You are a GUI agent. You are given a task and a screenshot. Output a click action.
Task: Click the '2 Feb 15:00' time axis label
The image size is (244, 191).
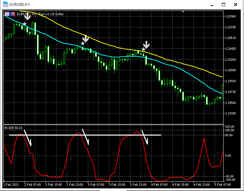(x=54, y=185)
